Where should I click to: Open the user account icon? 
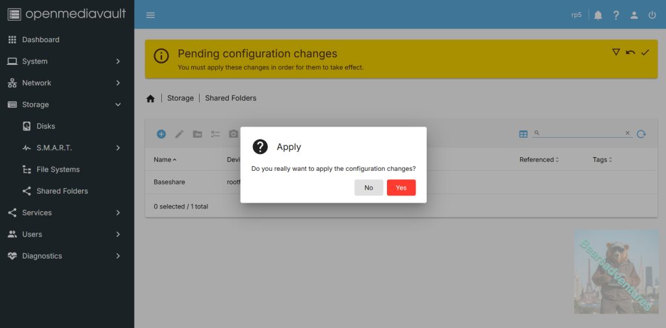pos(634,15)
